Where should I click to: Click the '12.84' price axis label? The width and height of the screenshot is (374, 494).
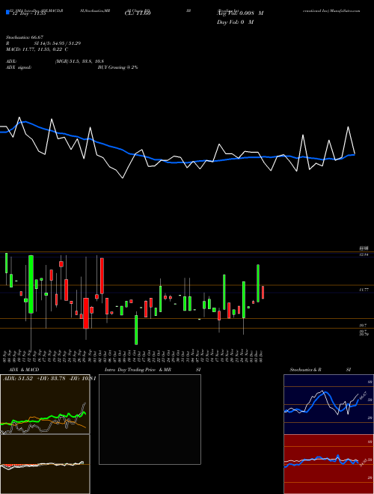click(364, 255)
